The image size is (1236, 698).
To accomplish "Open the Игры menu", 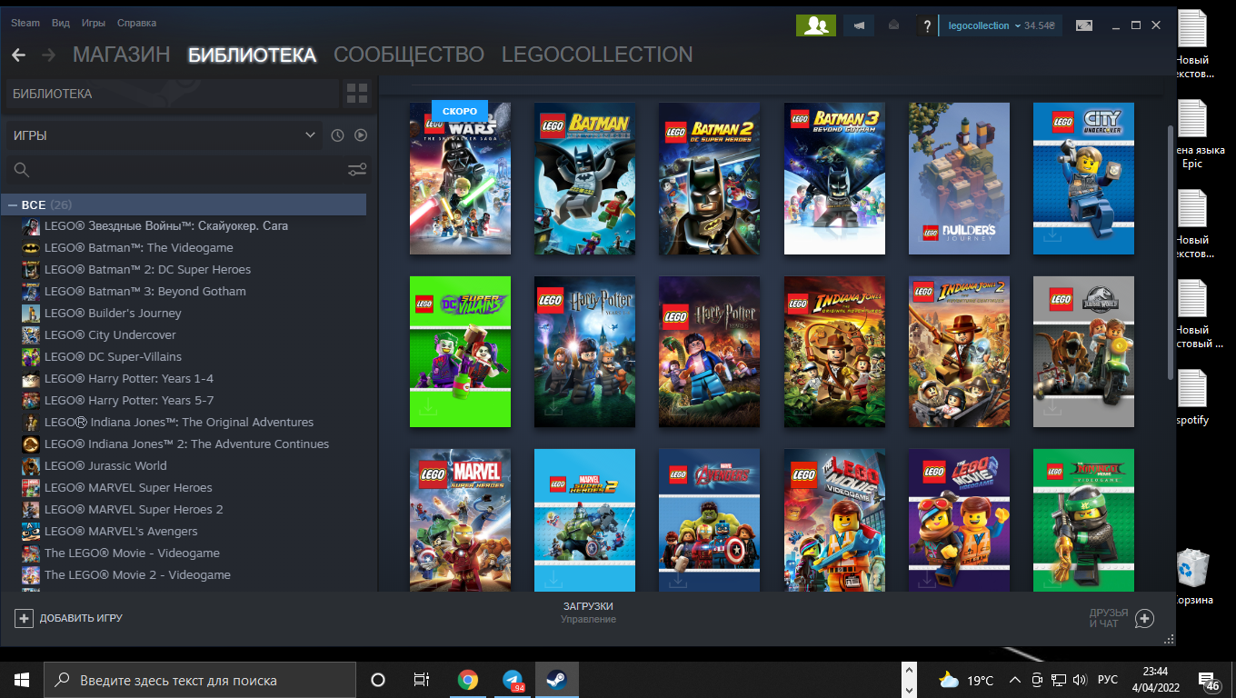I will (x=93, y=23).
